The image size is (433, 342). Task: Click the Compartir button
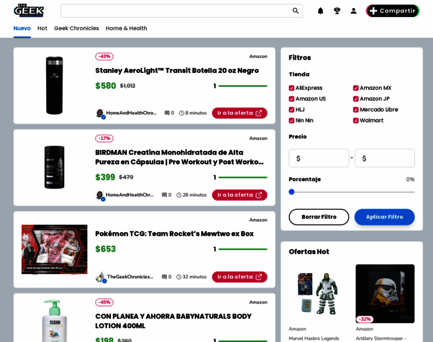point(393,11)
